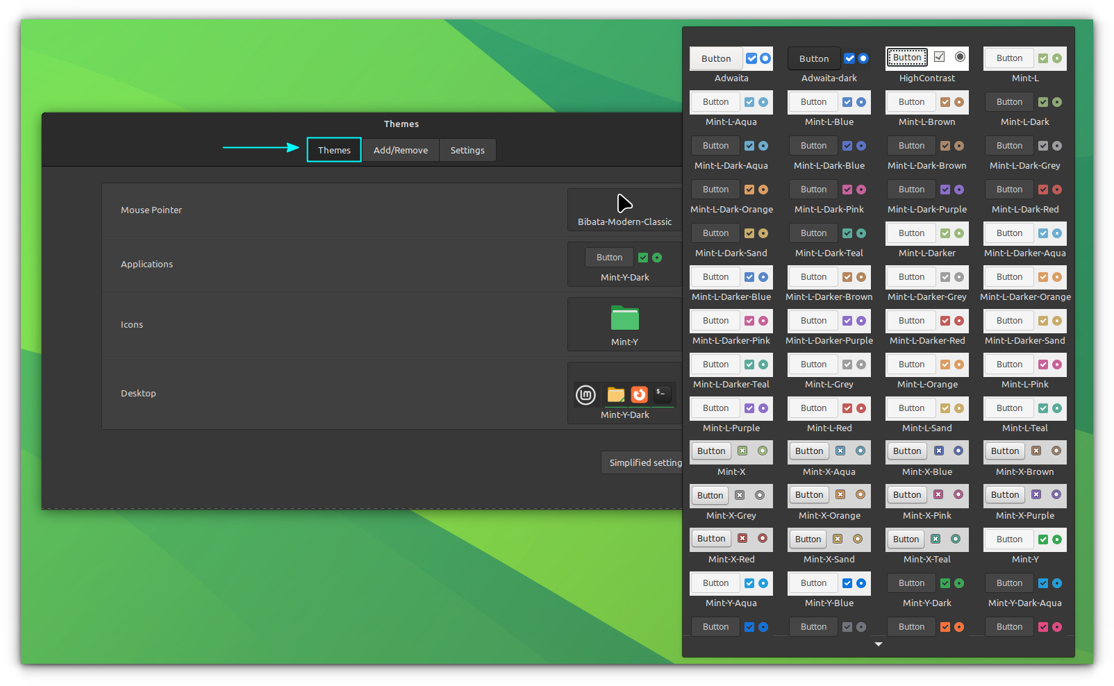Image resolution: width=1114 pixels, height=686 pixels.
Task: Open the Settings tab
Action: [467, 150]
